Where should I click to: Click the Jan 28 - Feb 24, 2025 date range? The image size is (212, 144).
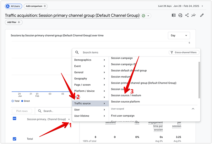186,6
